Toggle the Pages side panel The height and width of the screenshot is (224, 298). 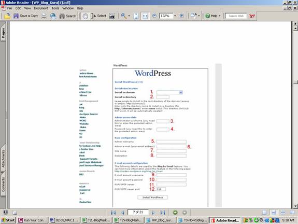pyautogui.click(x=3, y=33)
